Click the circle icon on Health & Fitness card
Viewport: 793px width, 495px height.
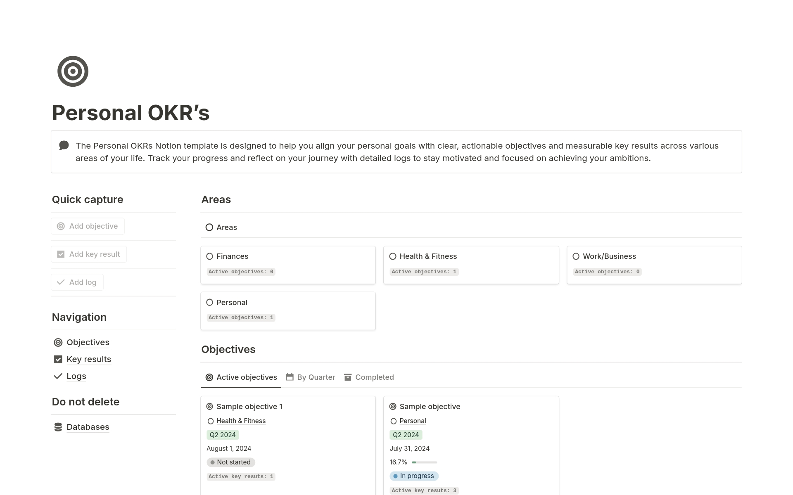tap(393, 256)
